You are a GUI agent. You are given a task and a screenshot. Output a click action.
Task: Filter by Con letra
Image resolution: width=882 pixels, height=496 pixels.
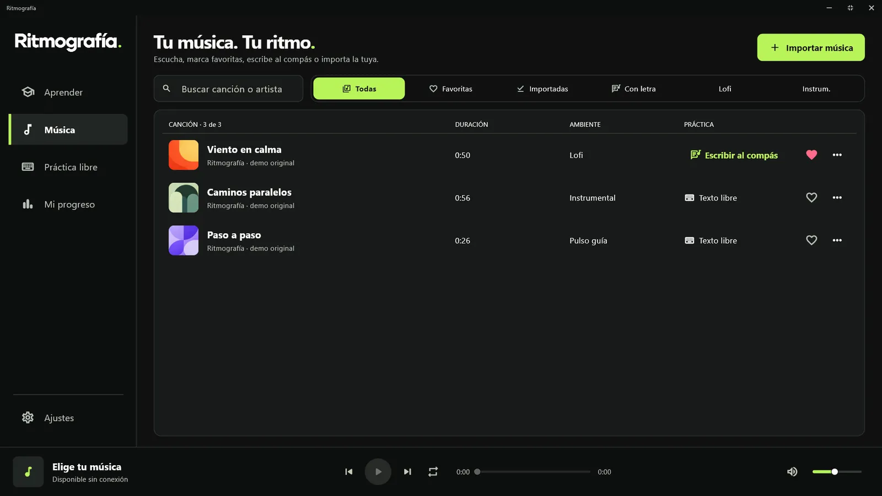[x=633, y=89]
